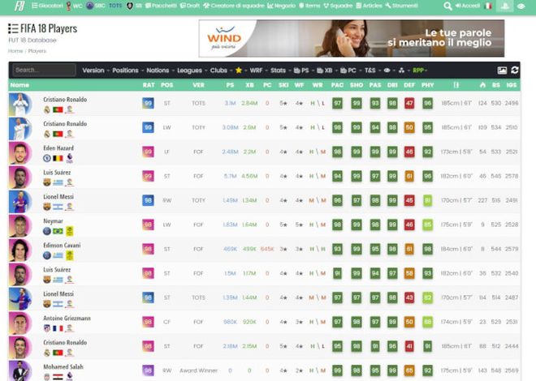Image resolution: width=536 pixels, height=381 pixels.
Task: Open the WC menu item
Action: point(74,6)
